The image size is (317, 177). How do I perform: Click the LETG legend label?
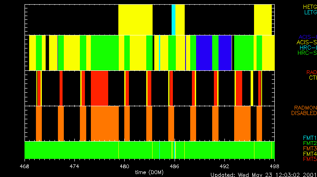[x=310, y=13]
